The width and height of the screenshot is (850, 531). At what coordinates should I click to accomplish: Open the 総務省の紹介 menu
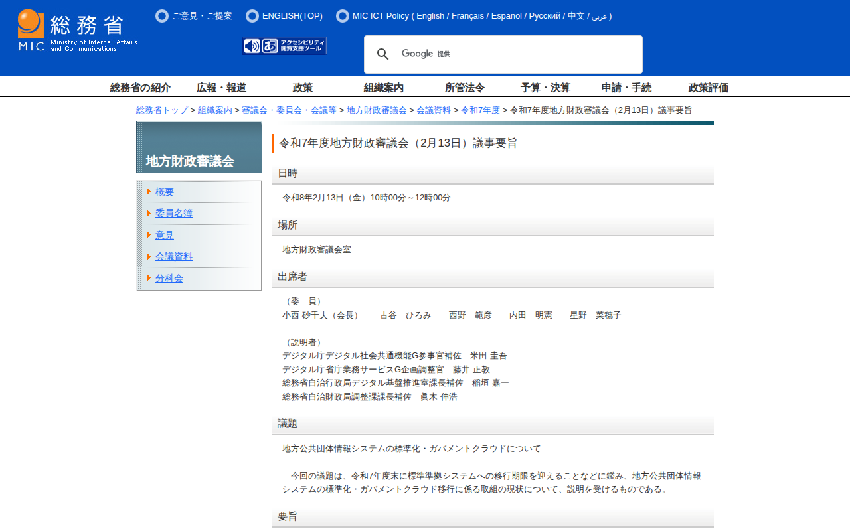click(140, 87)
